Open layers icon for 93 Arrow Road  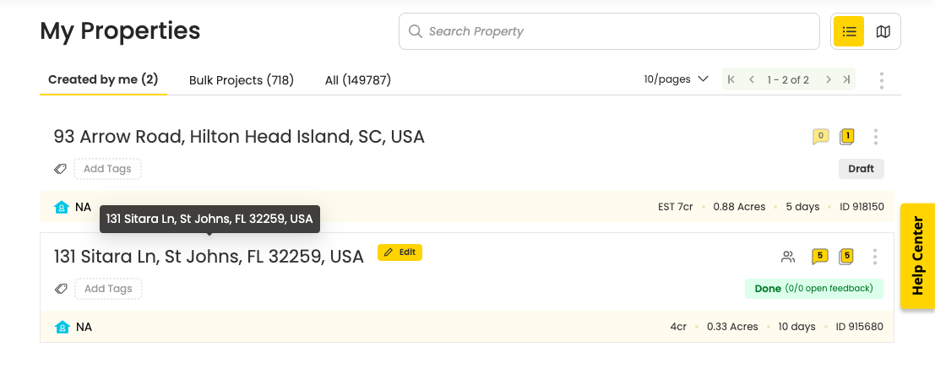coord(847,137)
